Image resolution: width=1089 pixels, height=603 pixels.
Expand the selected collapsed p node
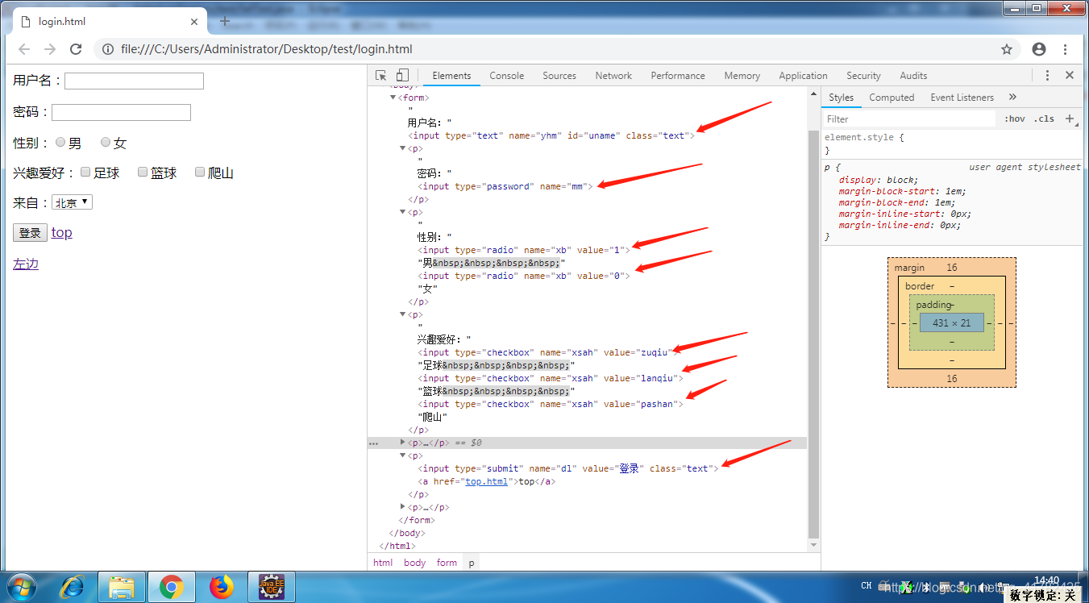[403, 443]
